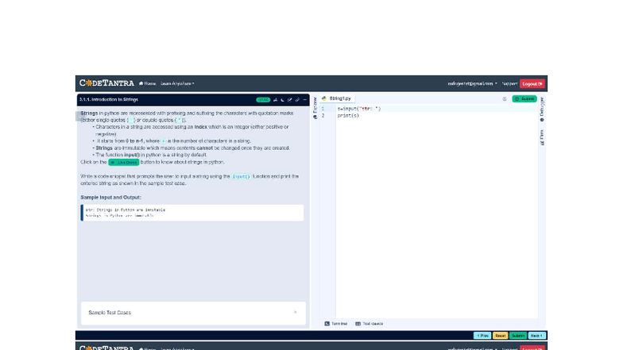Open the Terminal panel
623x350 pixels.
(x=336, y=324)
